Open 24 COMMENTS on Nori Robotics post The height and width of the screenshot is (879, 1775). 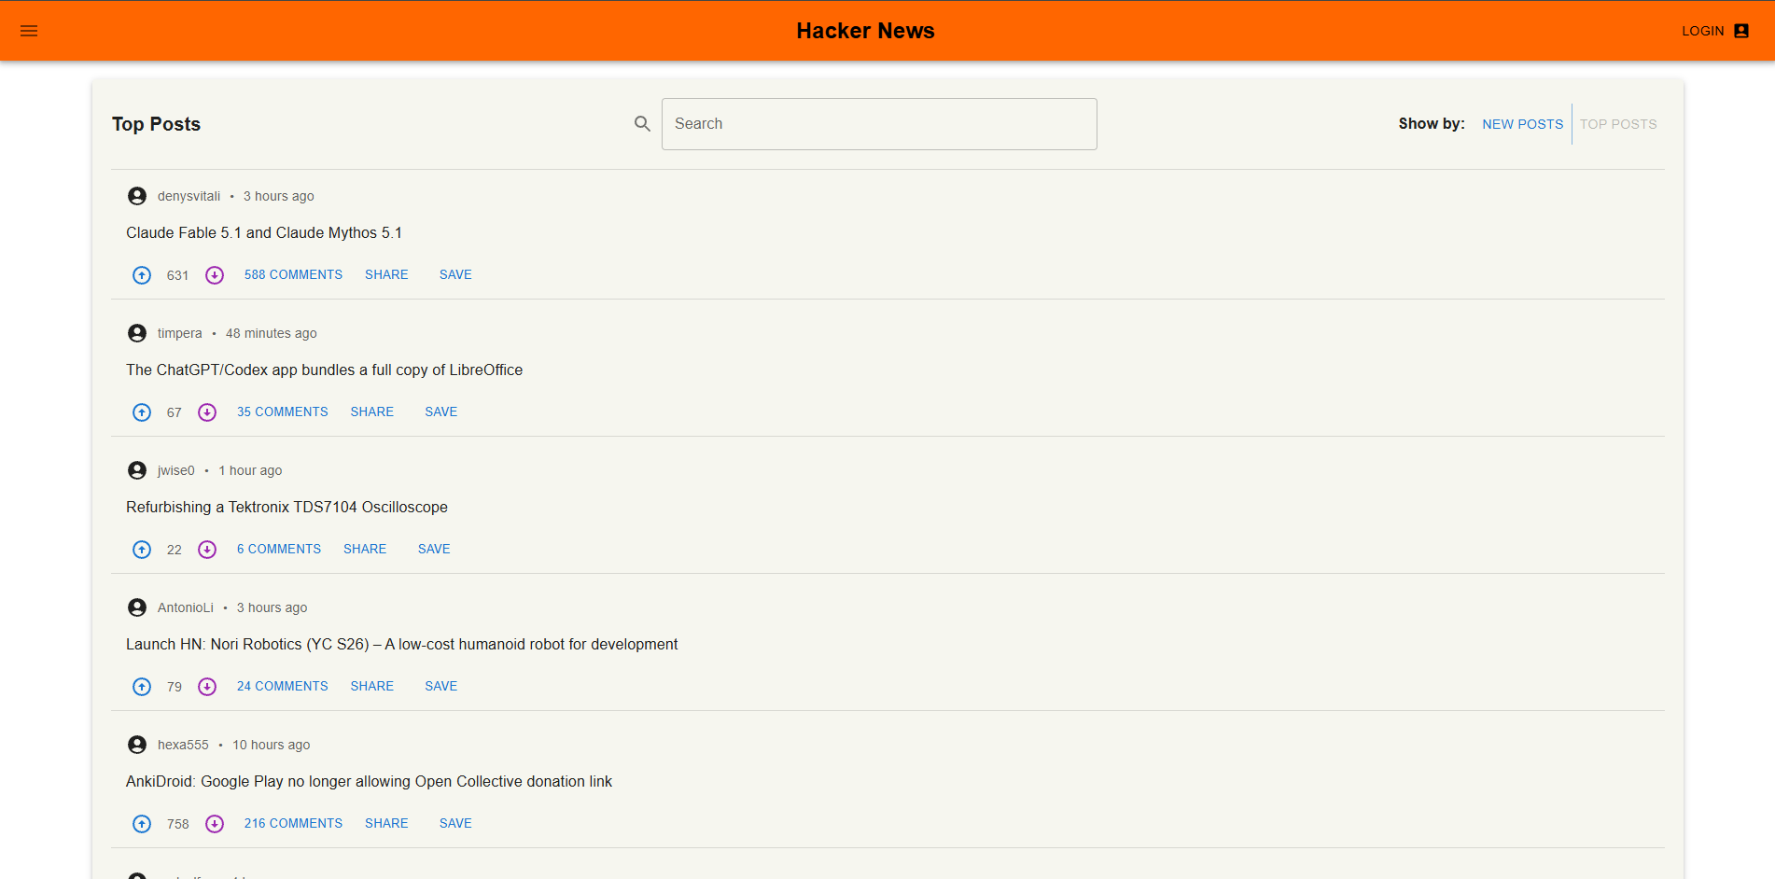coord(282,687)
